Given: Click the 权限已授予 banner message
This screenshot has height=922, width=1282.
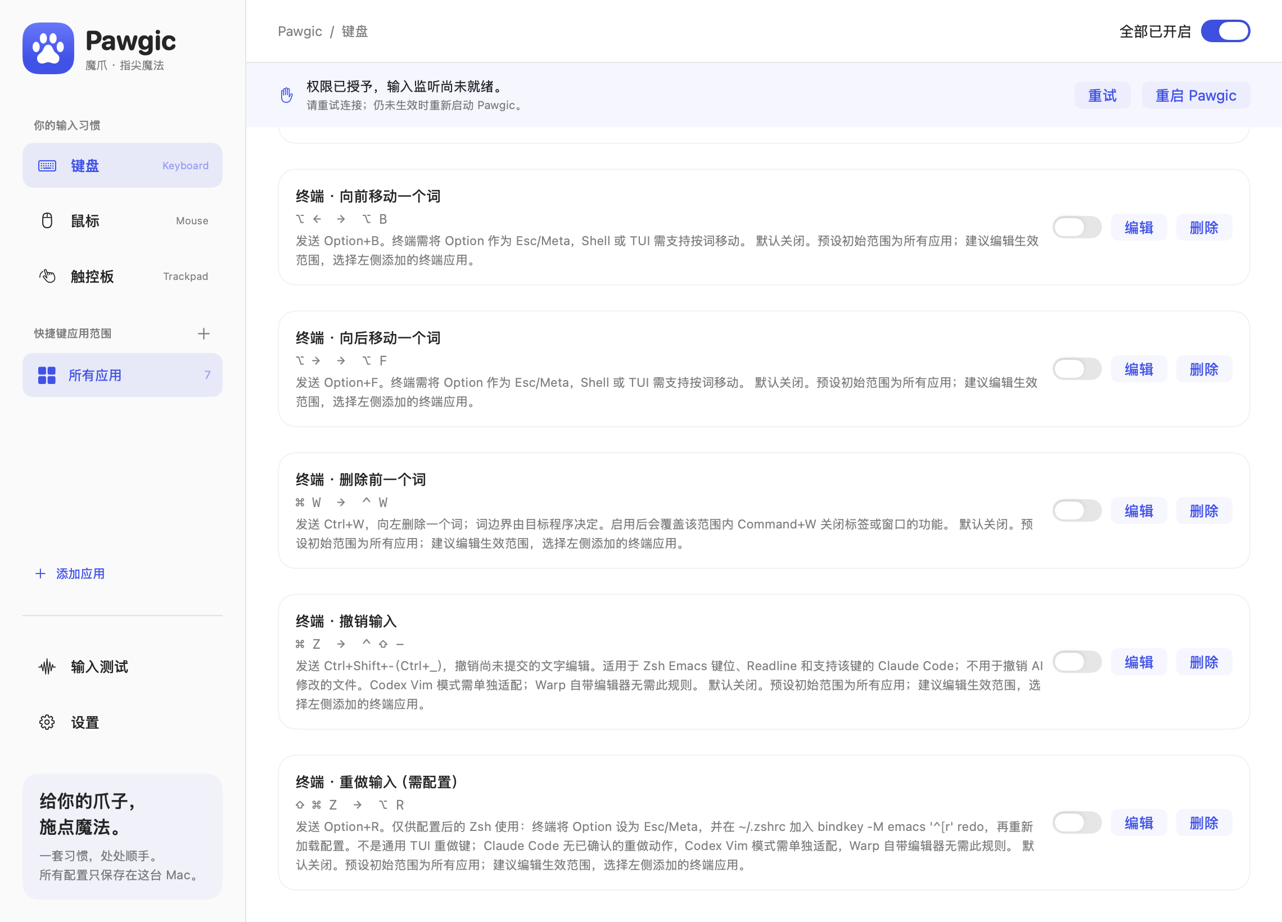Looking at the screenshot, I should [405, 86].
